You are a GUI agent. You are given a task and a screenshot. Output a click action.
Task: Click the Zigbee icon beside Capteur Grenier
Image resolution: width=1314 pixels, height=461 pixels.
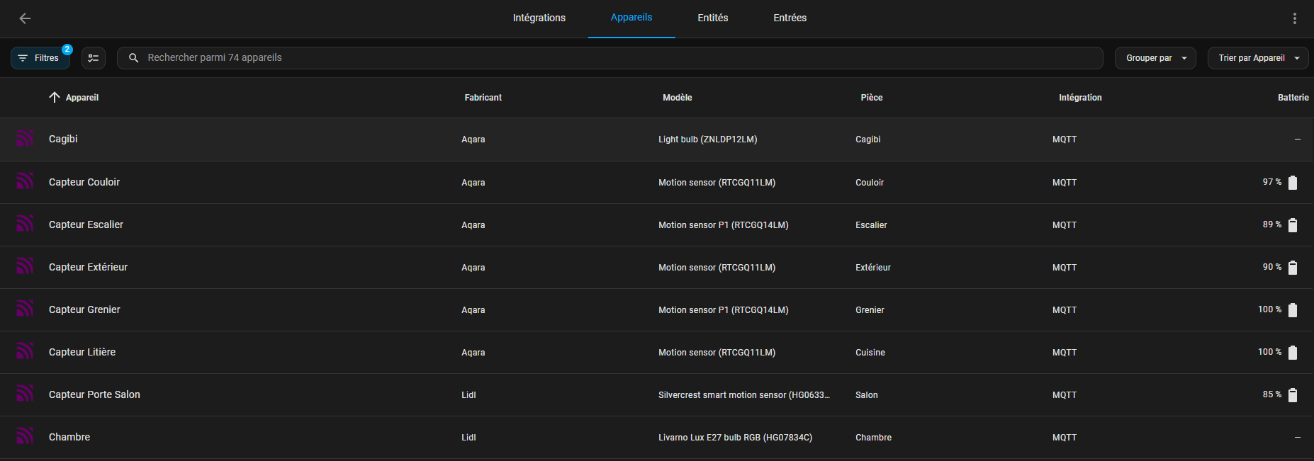pos(26,309)
